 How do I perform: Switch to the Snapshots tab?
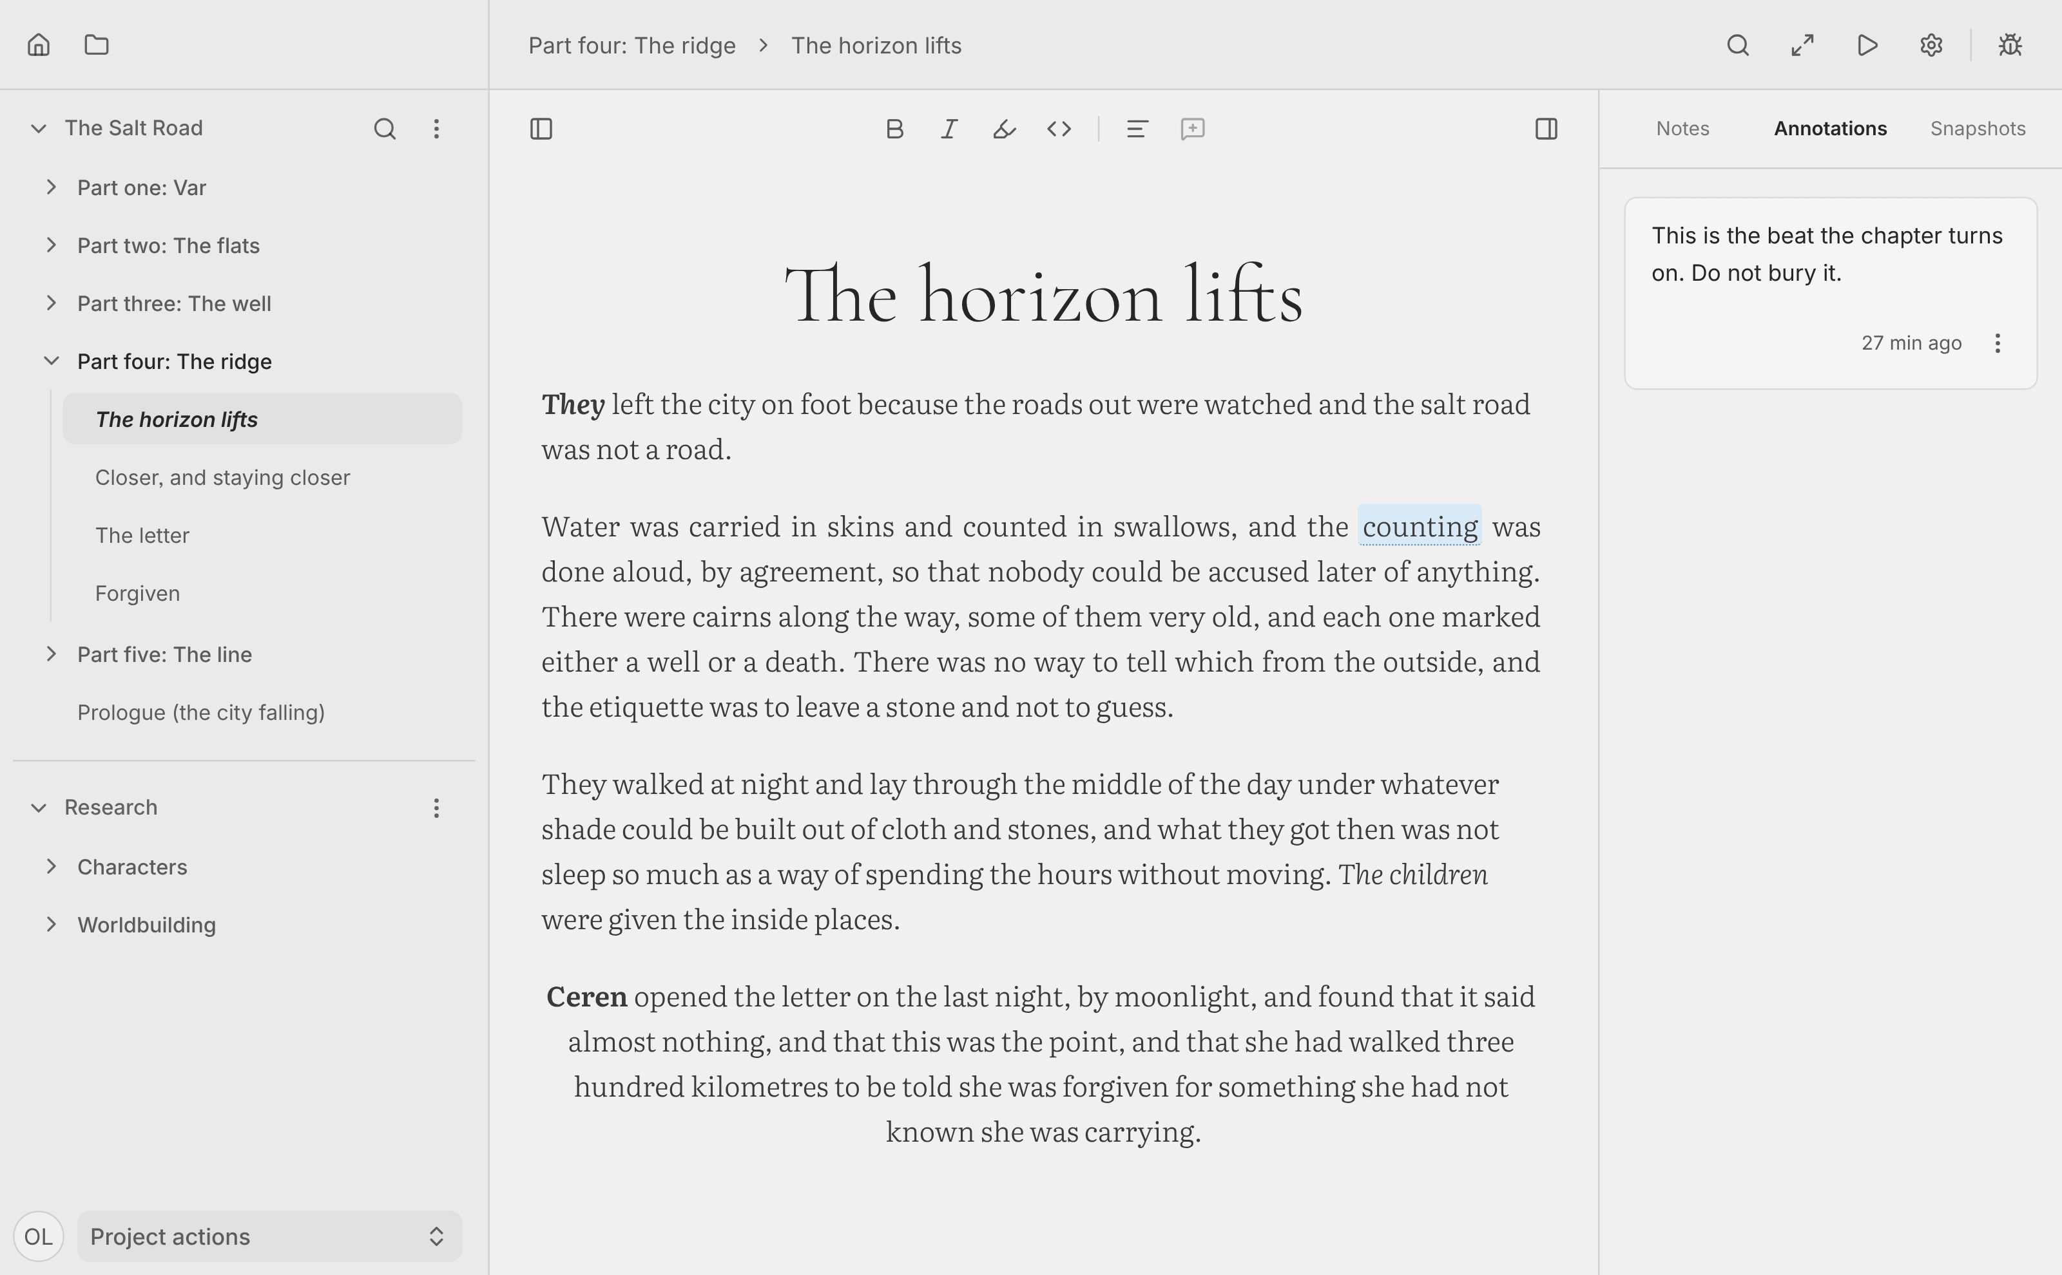1978,128
